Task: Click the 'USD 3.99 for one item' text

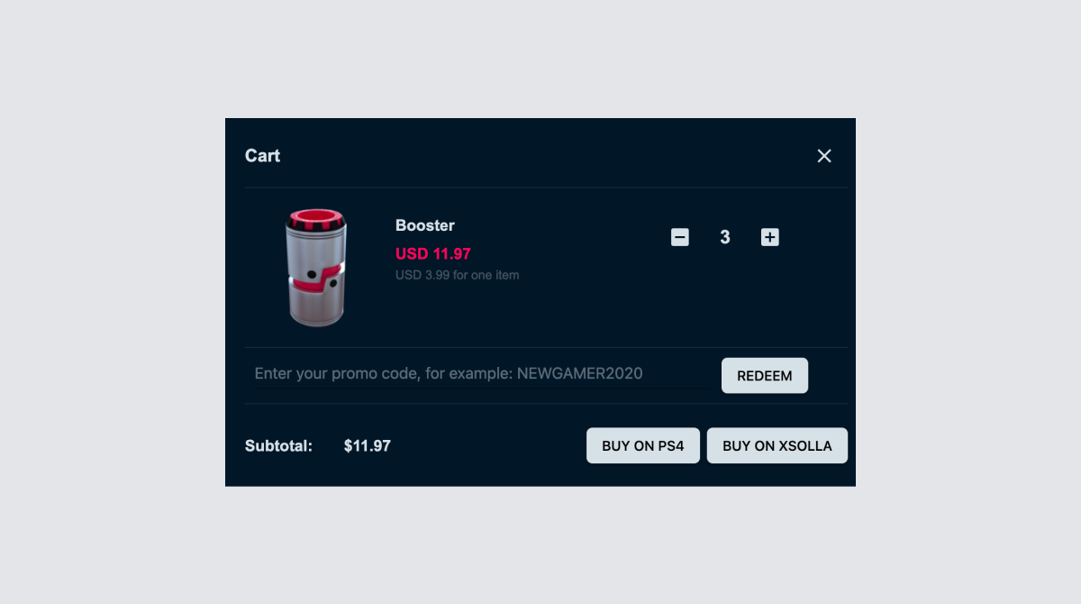Action: click(x=457, y=275)
